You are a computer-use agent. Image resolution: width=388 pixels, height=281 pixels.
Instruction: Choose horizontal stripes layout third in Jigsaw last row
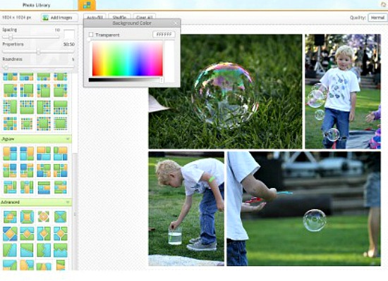[44, 187]
